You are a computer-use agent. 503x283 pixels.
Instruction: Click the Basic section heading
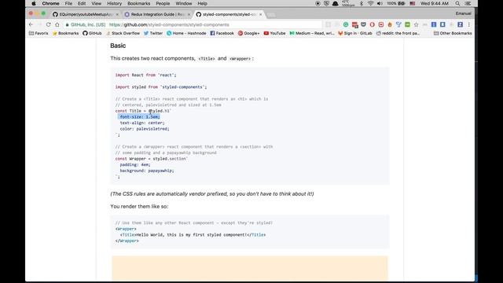(x=118, y=46)
